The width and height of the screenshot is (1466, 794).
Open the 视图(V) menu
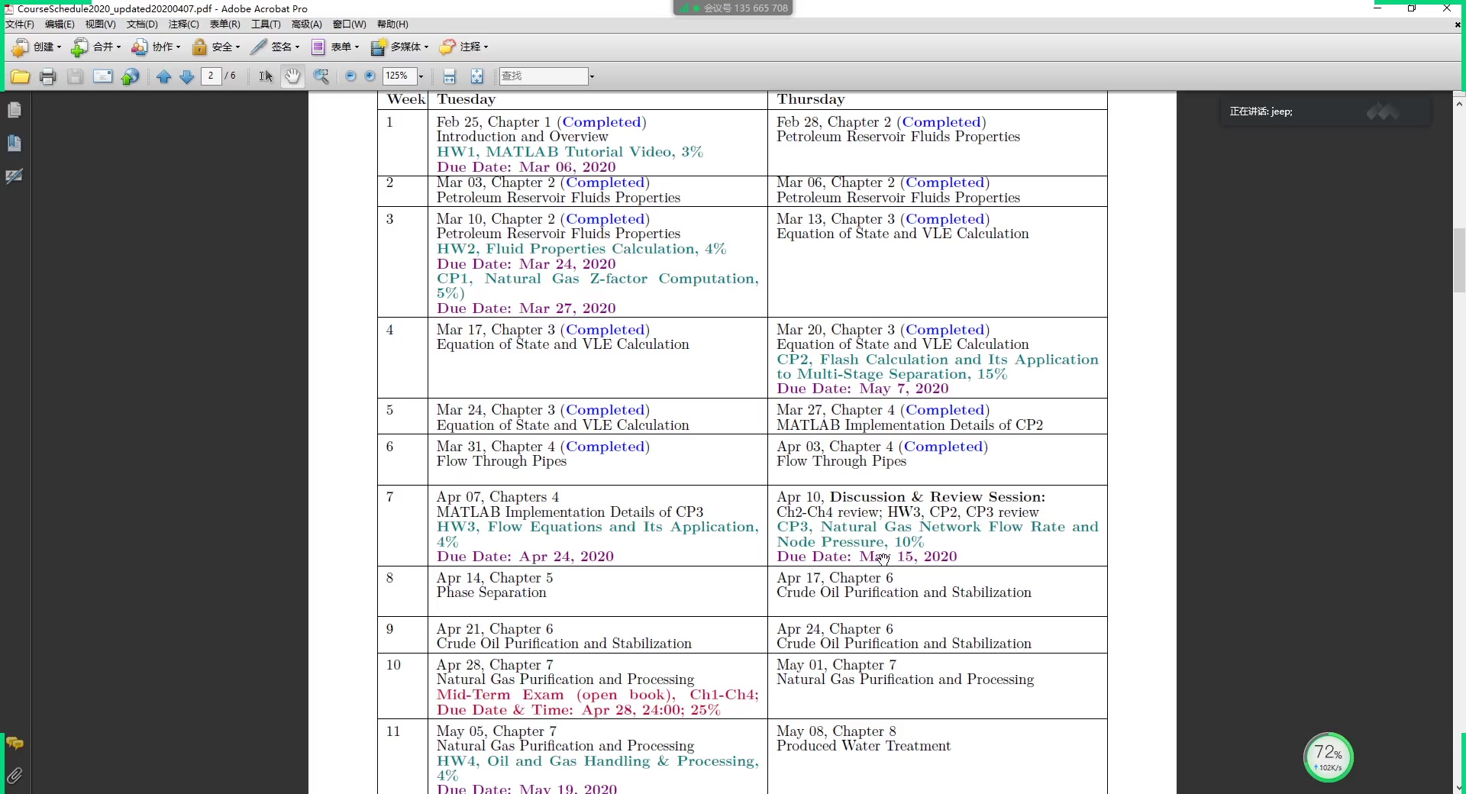tap(100, 24)
